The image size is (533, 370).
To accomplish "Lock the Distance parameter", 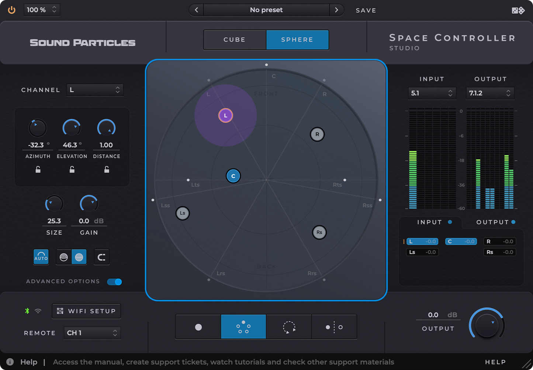I will tap(106, 169).
